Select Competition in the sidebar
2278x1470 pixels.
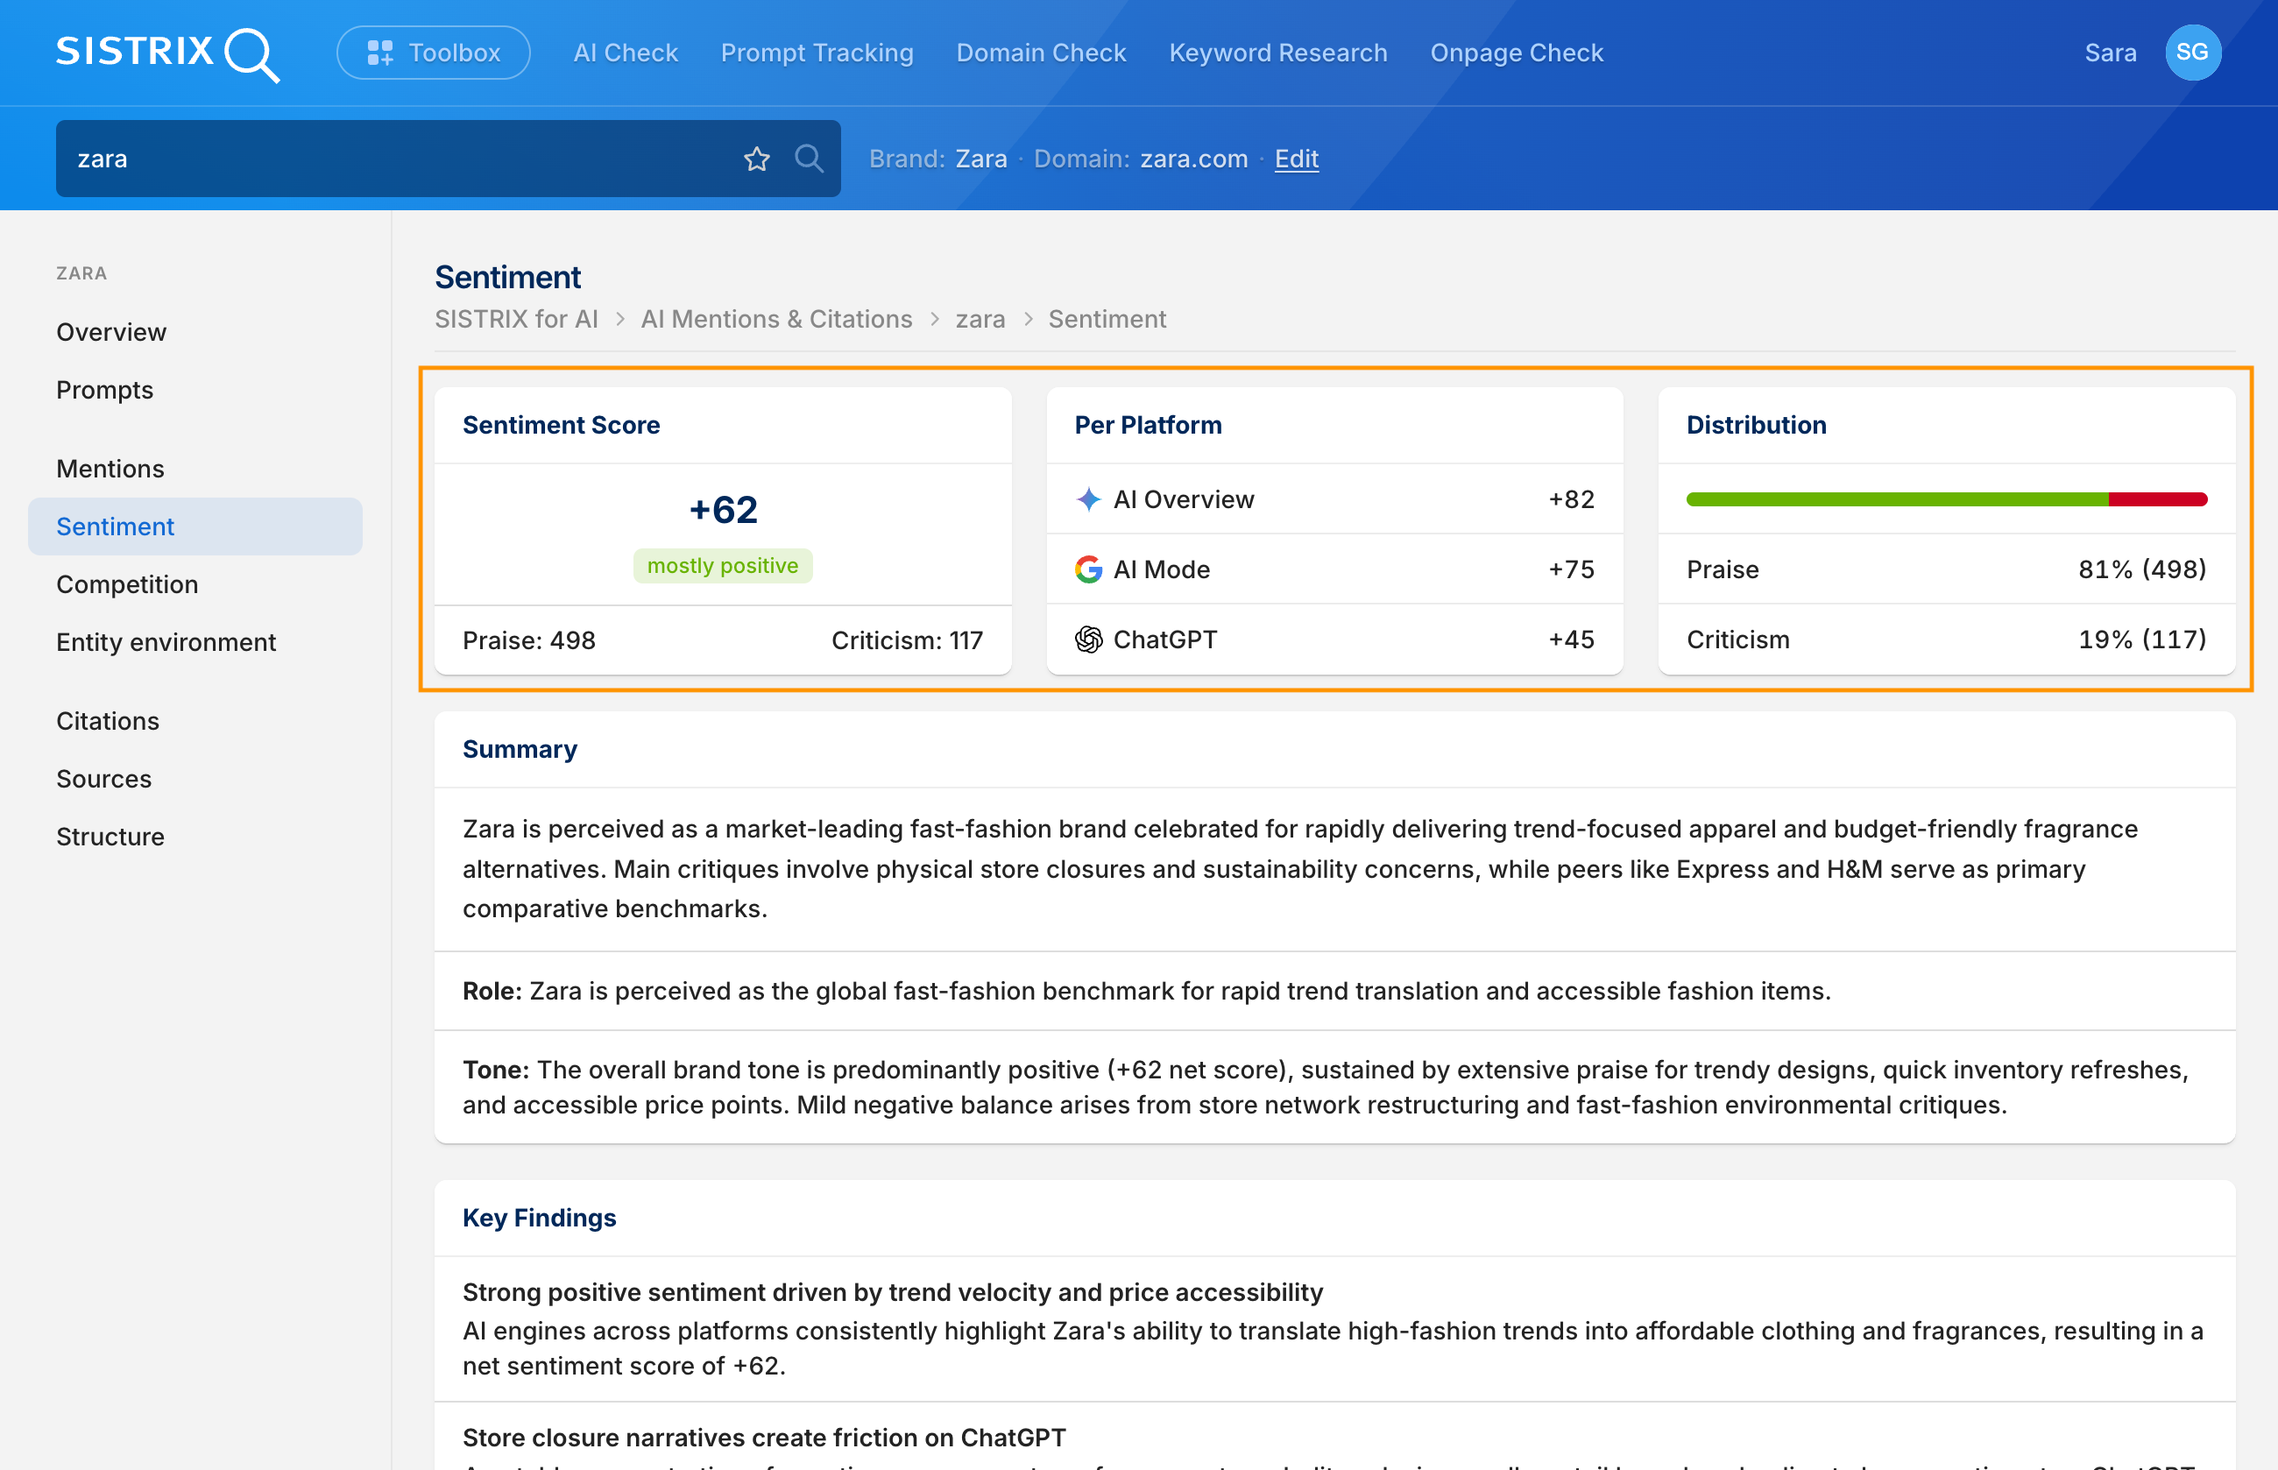(127, 584)
